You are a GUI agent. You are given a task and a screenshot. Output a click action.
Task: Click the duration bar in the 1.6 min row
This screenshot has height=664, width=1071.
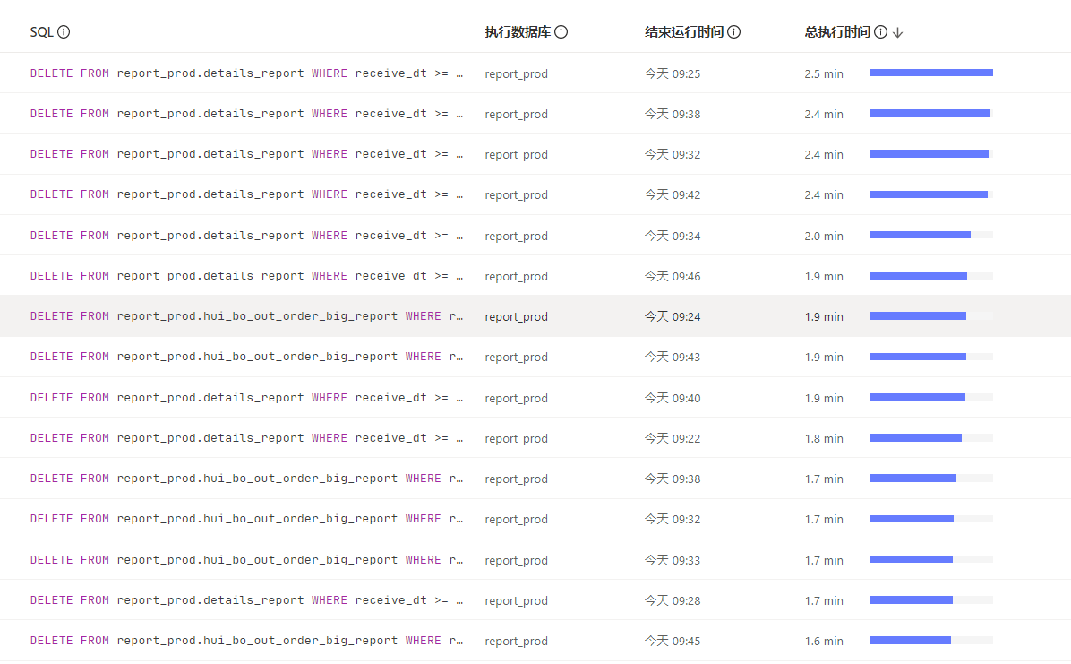pos(931,640)
